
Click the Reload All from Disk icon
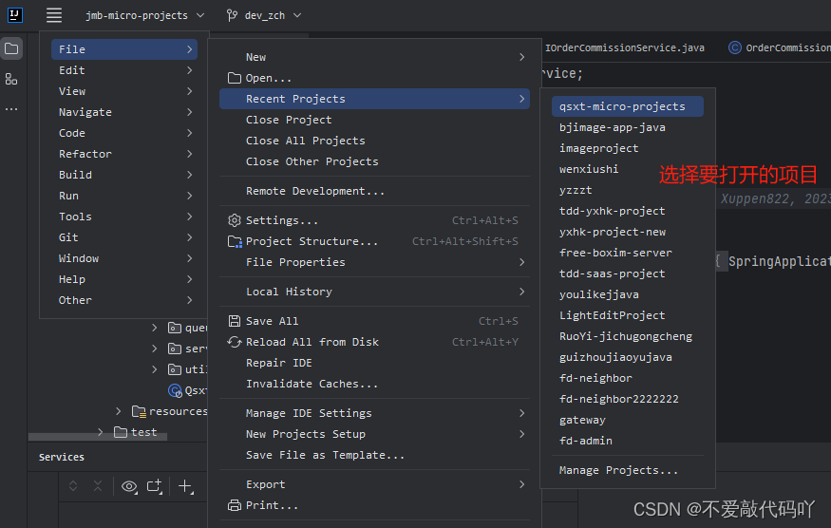tap(235, 342)
